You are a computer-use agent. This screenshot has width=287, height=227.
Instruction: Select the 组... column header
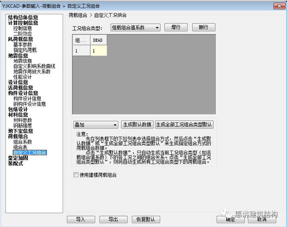(81, 40)
